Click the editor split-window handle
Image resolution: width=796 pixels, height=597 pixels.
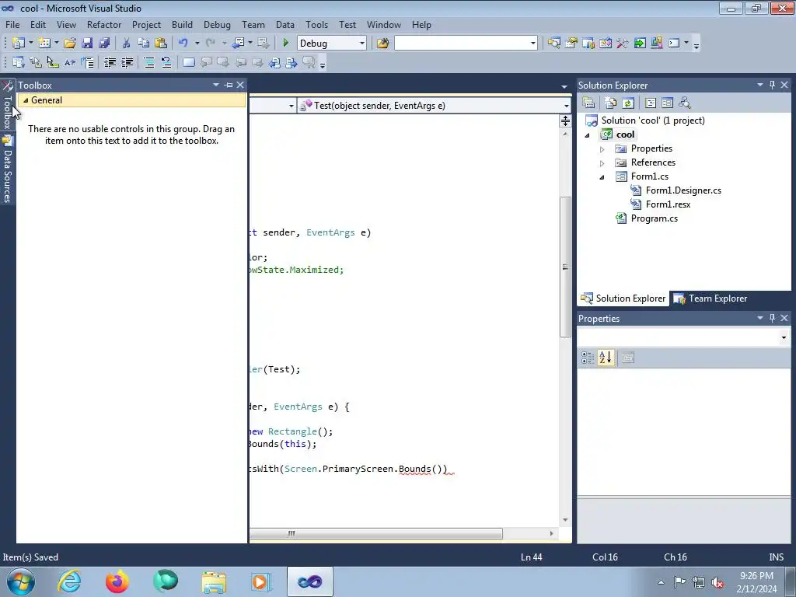(x=565, y=120)
